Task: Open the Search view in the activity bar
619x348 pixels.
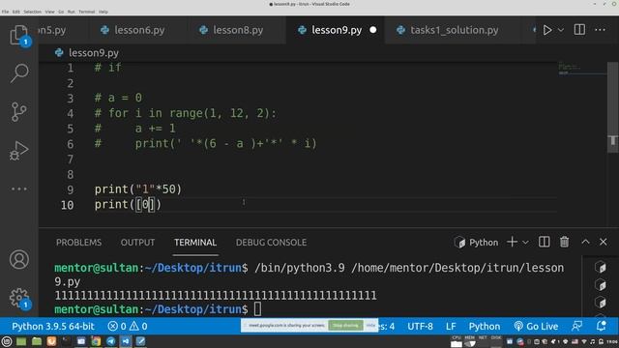Action: [18, 73]
